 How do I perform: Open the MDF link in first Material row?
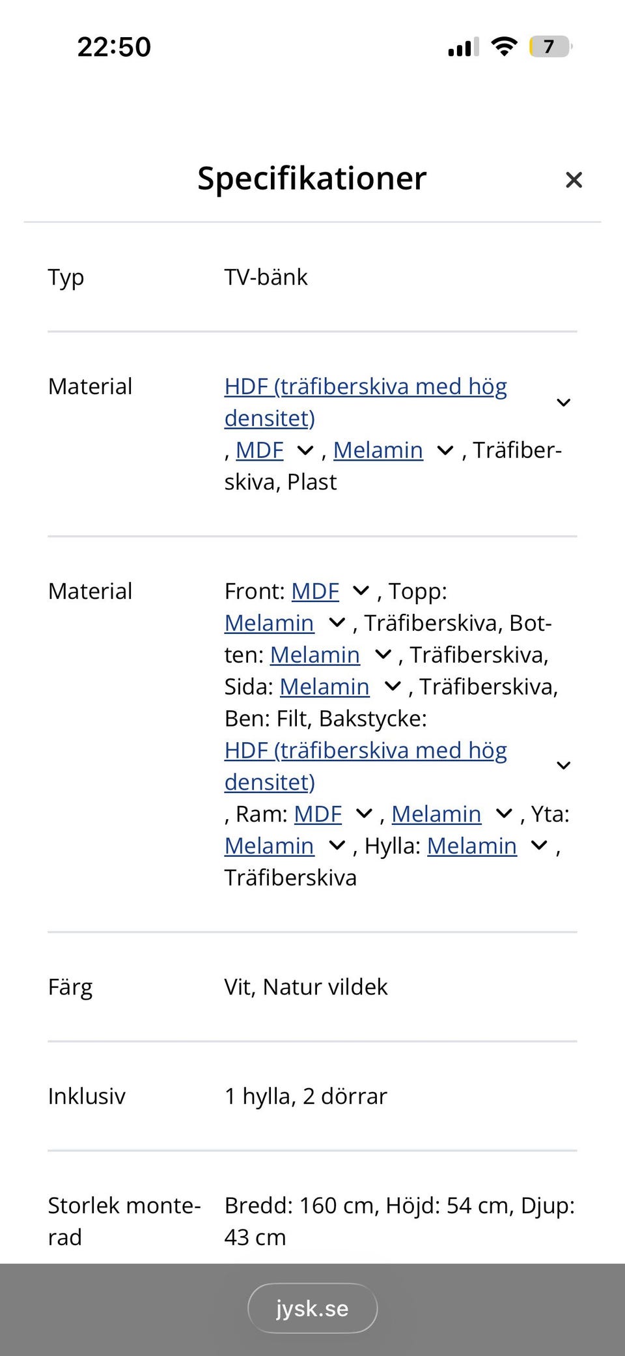260,450
